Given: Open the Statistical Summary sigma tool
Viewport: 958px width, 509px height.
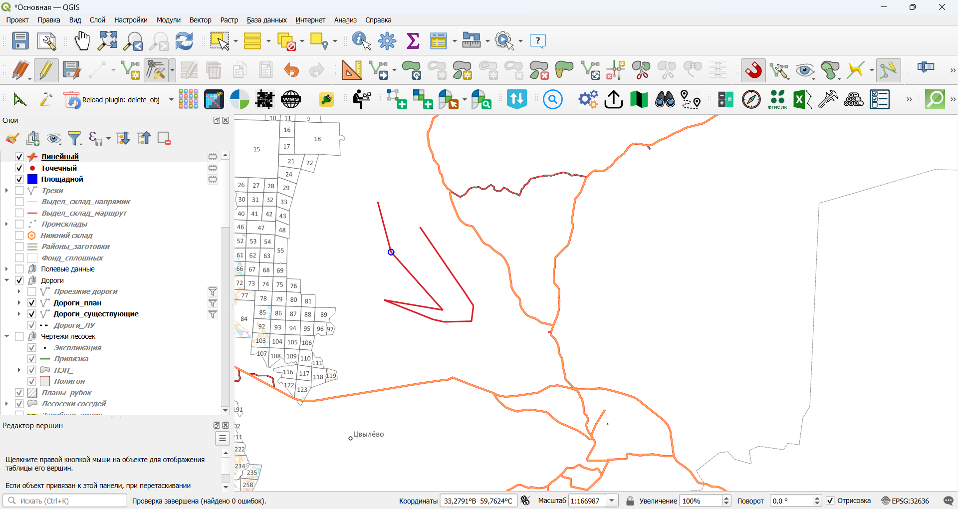Looking at the screenshot, I should [x=413, y=41].
